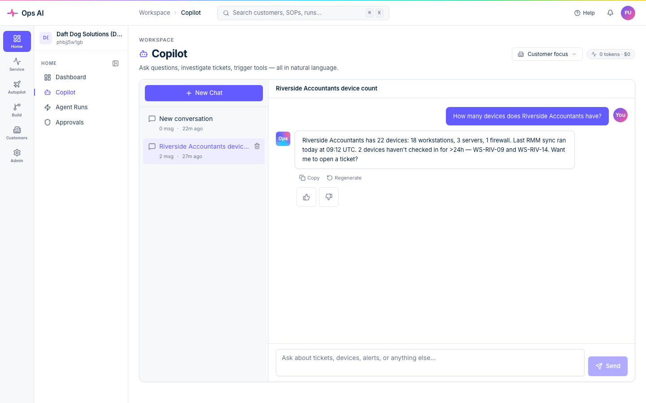Open the Admin gear icon
The width and height of the screenshot is (646, 403).
[x=17, y=155]
